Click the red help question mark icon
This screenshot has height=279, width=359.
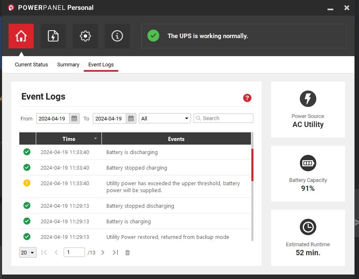pyautogui.click(x=247, y=98)
